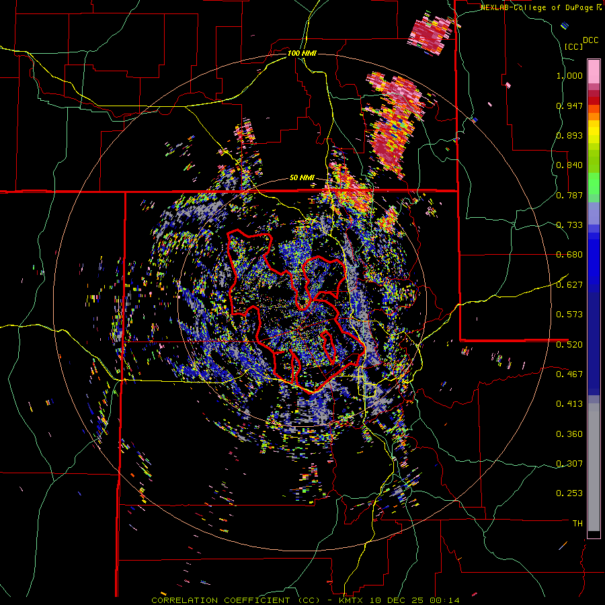Click the DCC product label
The image size is (605, 605).
(x=590, y=40)
